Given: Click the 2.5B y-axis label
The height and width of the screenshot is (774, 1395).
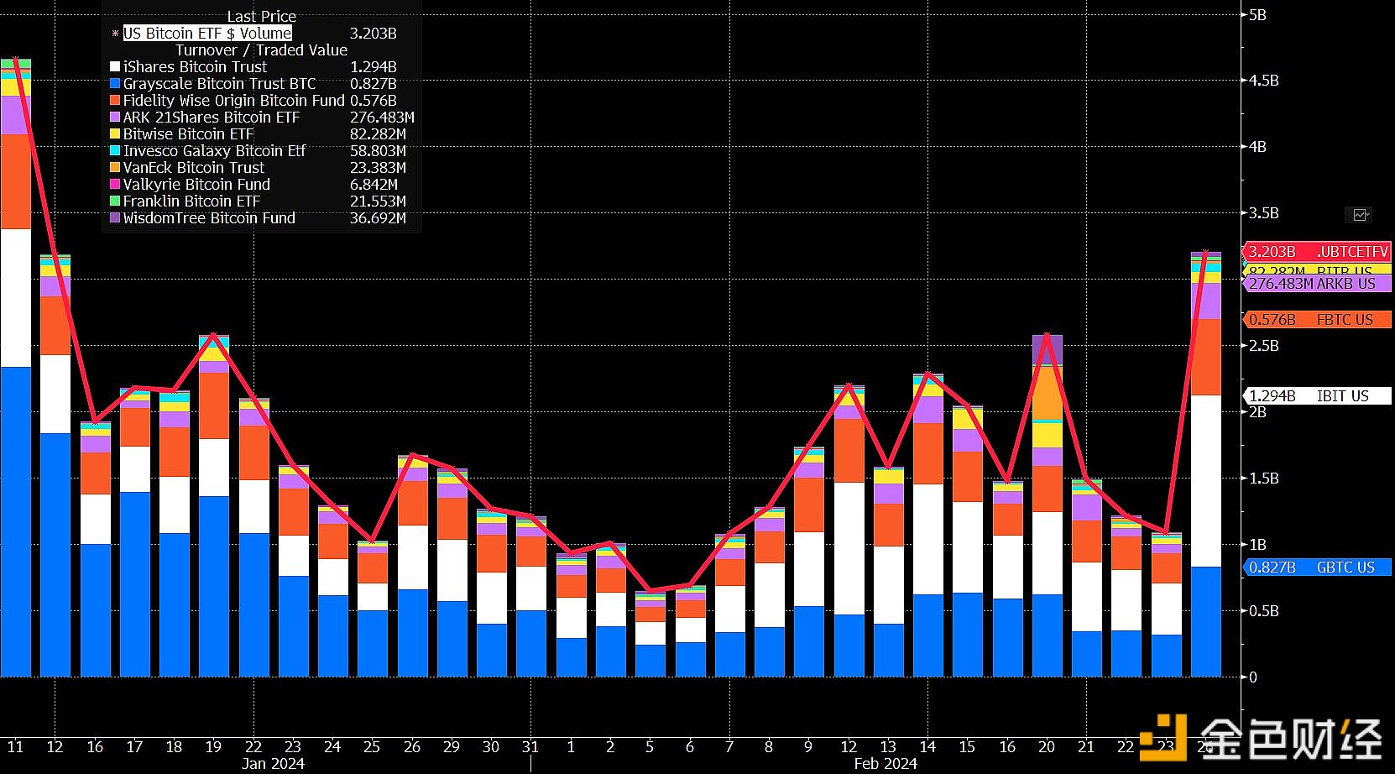Looking at the screenshot, I should click(x=1264, y=346).
